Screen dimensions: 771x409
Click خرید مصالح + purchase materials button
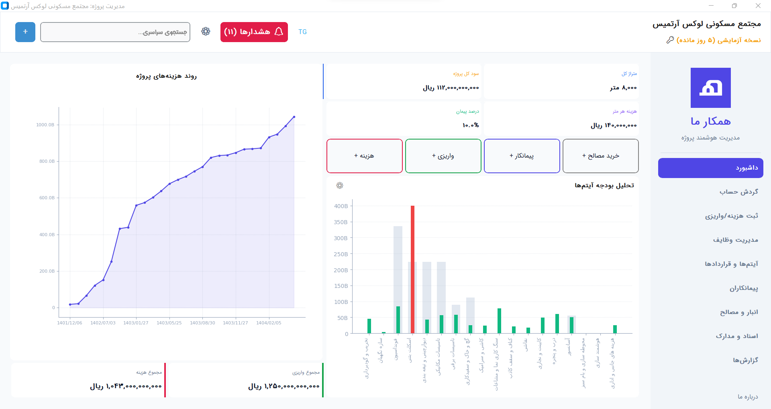click(600, 156)
